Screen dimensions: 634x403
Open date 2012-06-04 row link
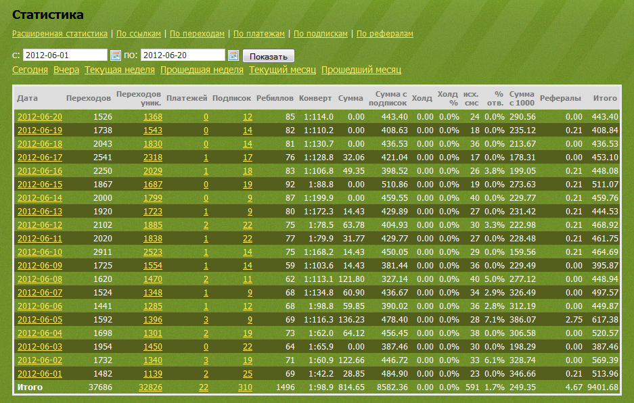pyautogui.click(x=40, y=333)
